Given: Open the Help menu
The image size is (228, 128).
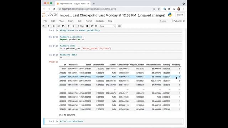Looking at the screenshot, I should [110, 21].
